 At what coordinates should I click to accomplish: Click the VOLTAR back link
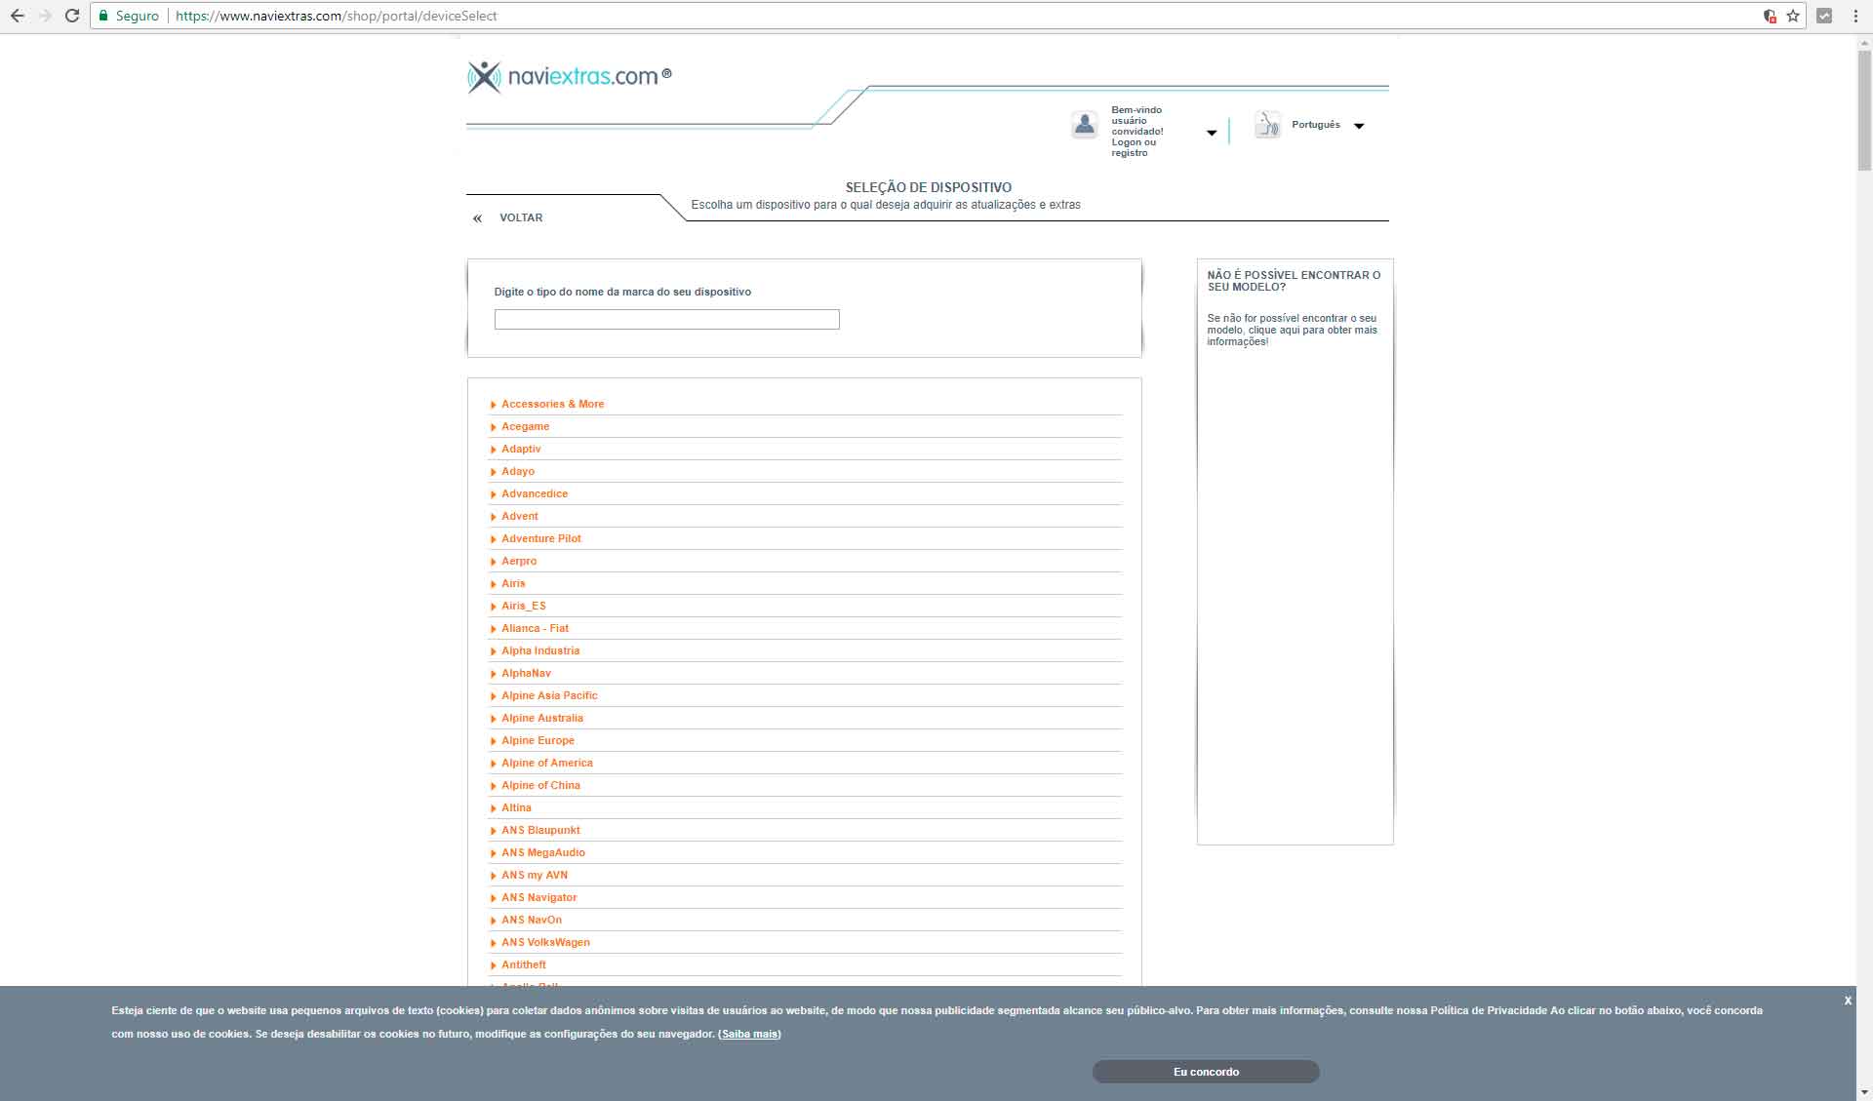pyautogui.click(x=520, y=217)
